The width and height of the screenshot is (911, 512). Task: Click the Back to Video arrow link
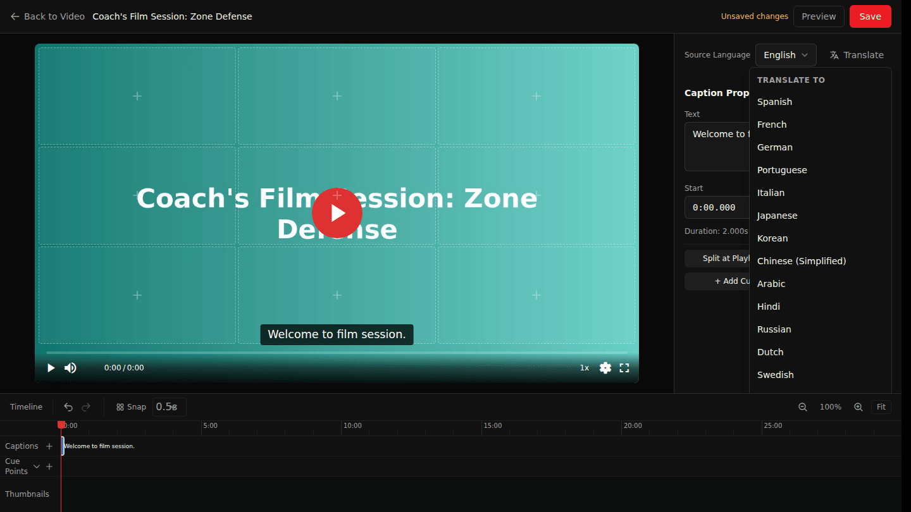(47, 16)
